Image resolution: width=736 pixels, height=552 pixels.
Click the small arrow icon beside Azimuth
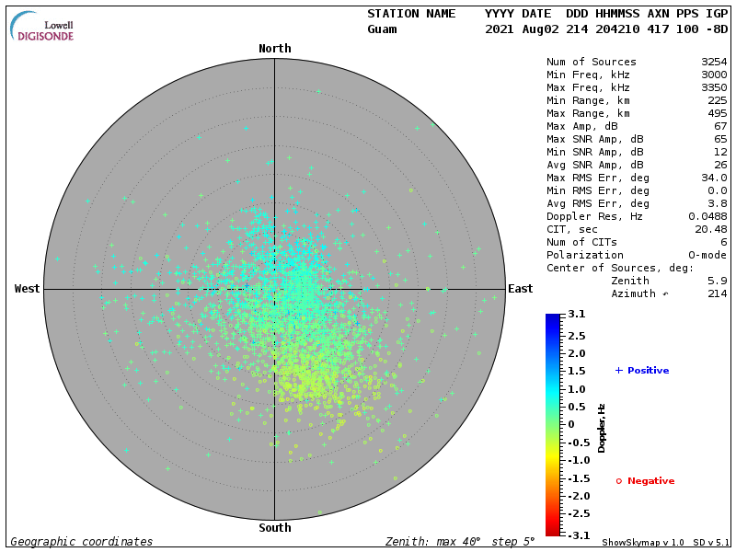point(666,294)
